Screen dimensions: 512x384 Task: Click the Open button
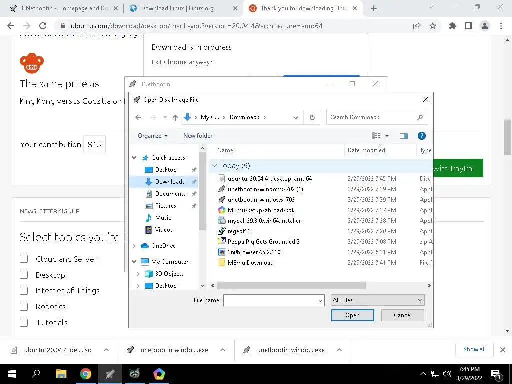click(x=352, y=315)
